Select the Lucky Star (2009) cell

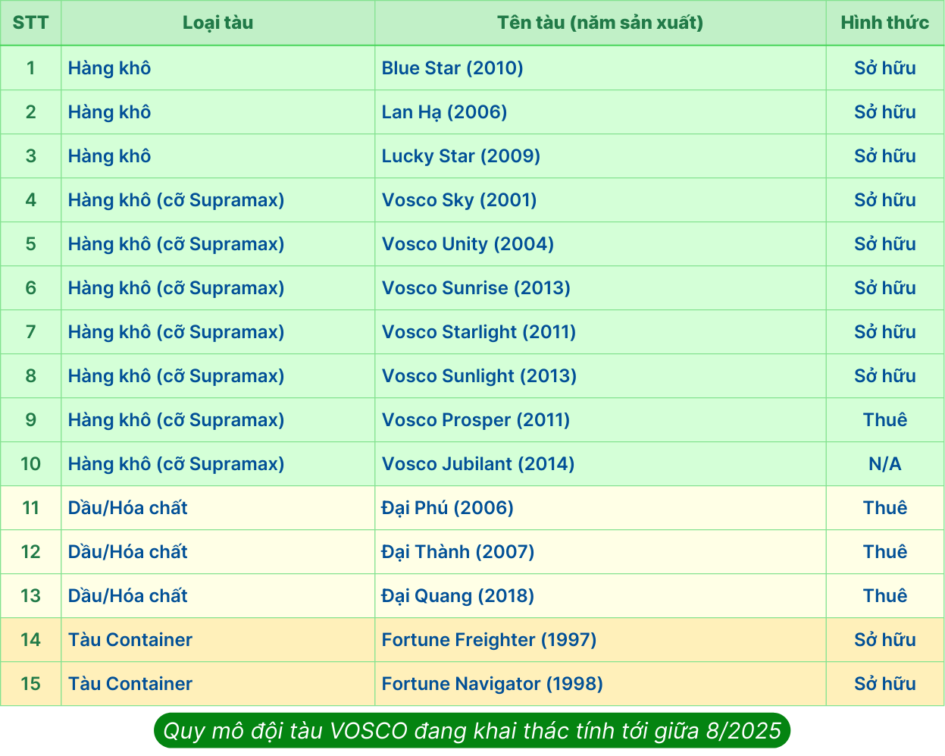tap(461, 156)
